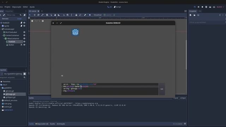Select the TextEdit node in scene tree

coord(12,42)
